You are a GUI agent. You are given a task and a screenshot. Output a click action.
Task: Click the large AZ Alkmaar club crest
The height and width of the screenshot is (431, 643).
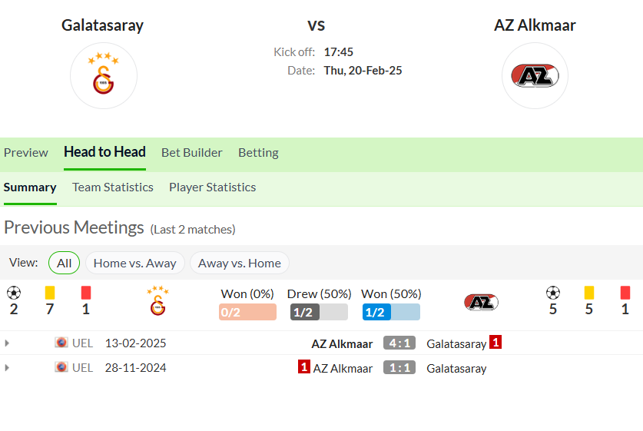coord(535,76)
